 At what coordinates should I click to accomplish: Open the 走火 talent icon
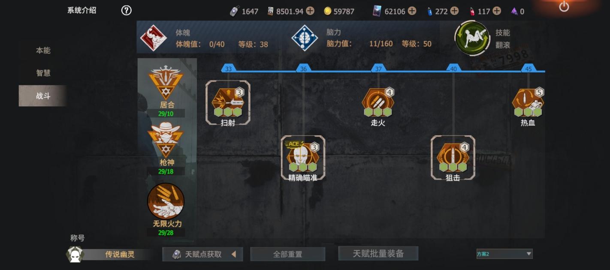(378, 102)
